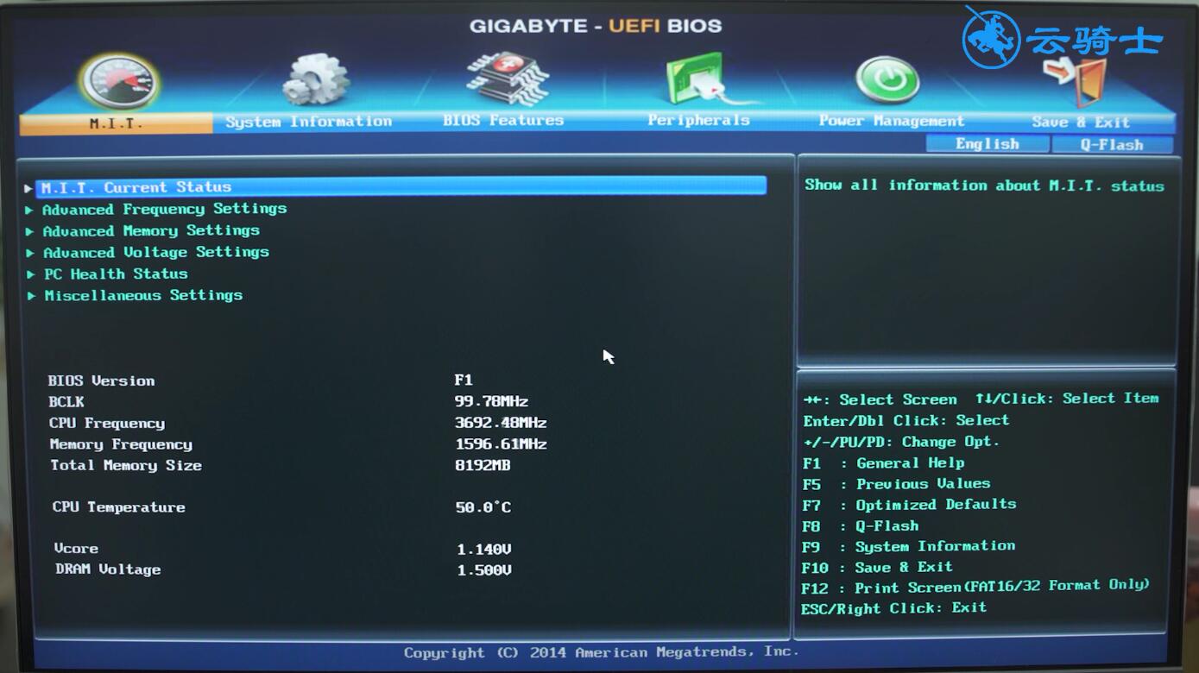The image size is (1199, 673).
Task: Click the BCLK label
Action: click(66, 402)
